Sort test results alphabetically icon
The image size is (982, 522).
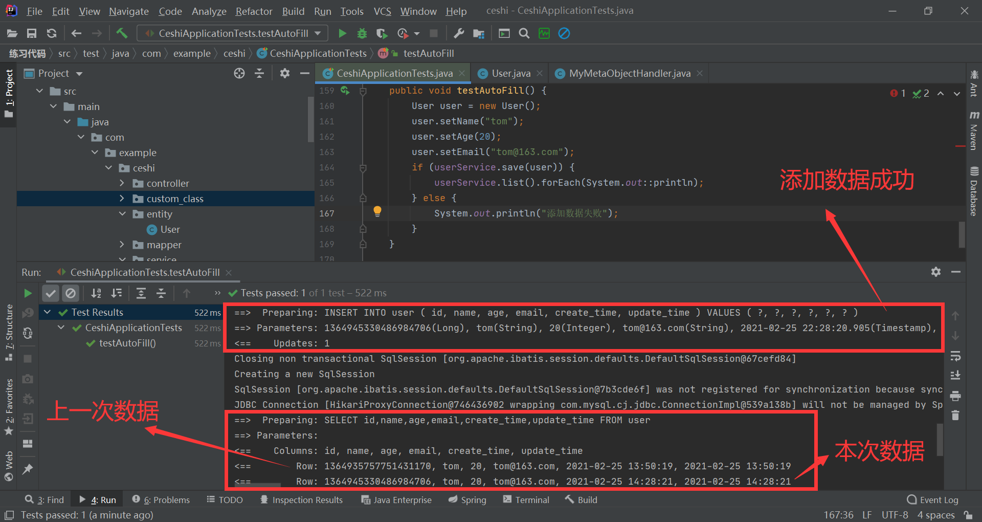pyautogui.click(x=96, y=293)
